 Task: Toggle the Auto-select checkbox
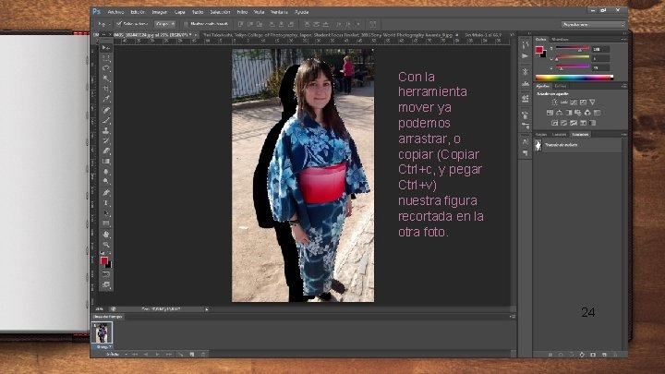tap(119, 24)
